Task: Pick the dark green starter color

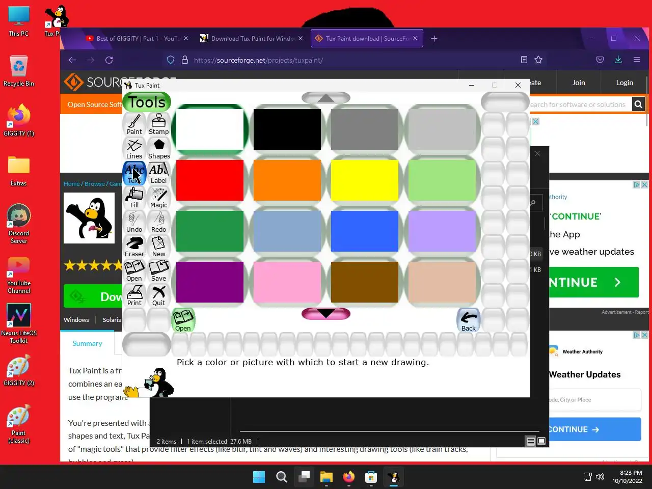Action: [210, 231]
